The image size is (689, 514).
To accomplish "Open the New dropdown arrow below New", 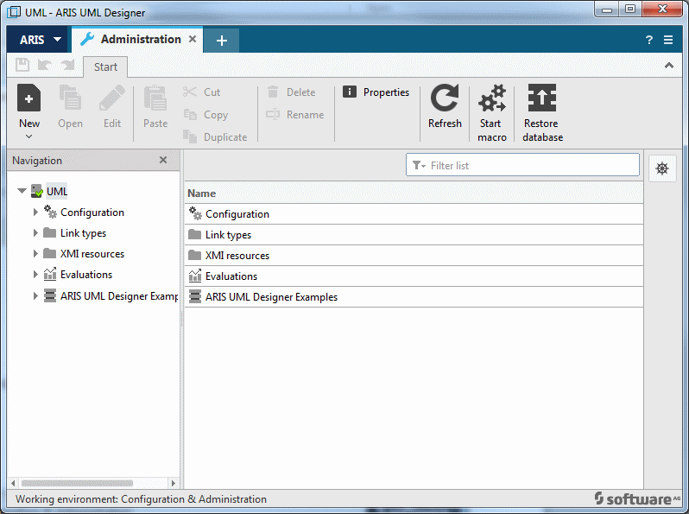I will tap(29, 136).
